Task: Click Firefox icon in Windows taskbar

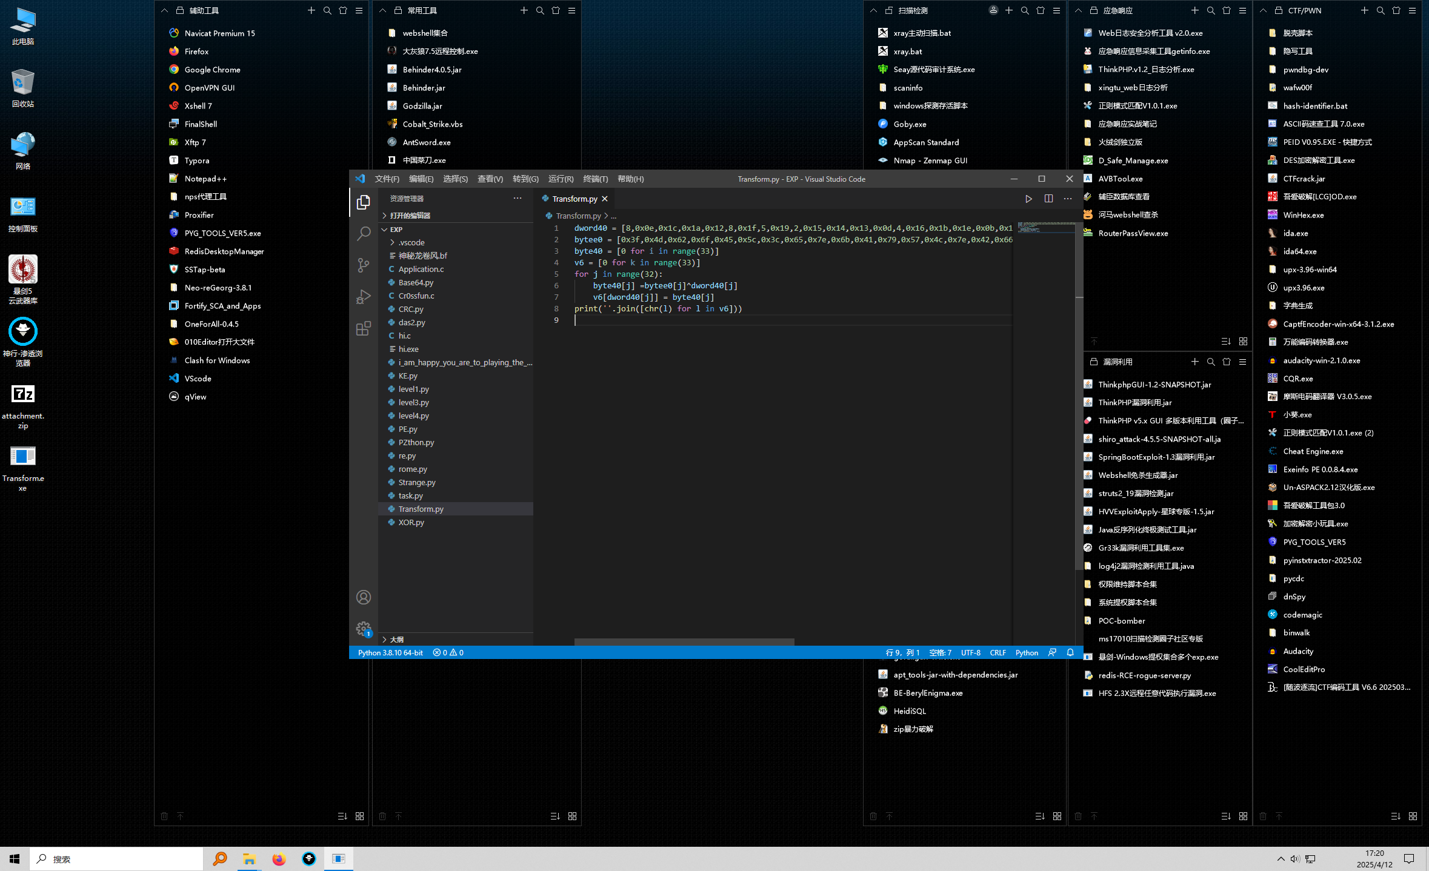Action: [279, 859]
